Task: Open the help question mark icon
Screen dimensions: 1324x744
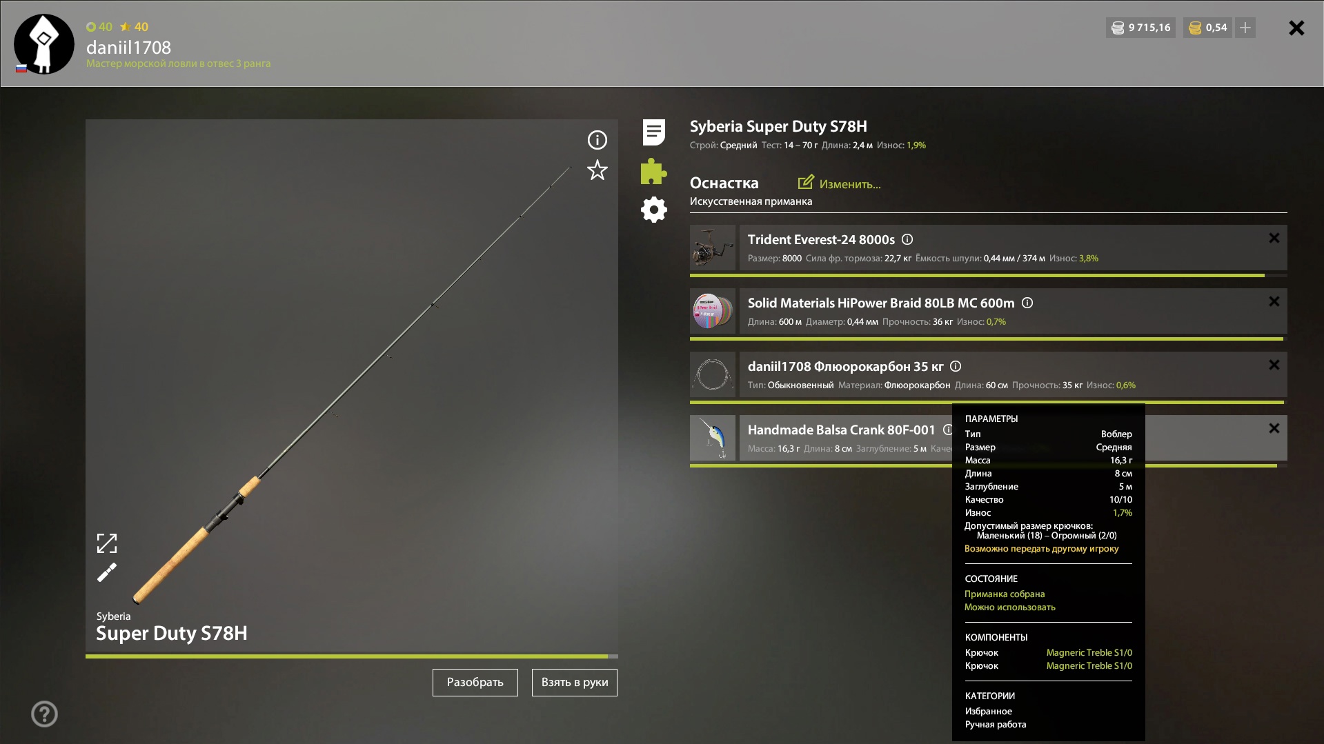Action: click(44, 714)
